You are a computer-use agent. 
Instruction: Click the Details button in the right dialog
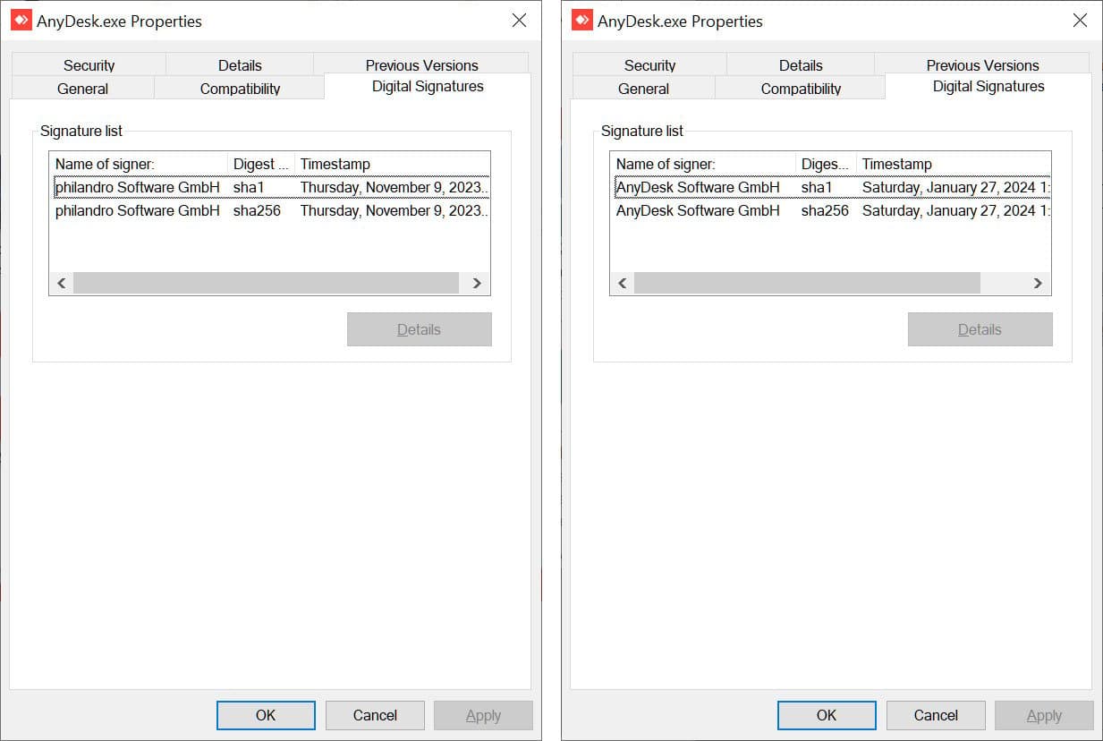[x=980, y=328]
